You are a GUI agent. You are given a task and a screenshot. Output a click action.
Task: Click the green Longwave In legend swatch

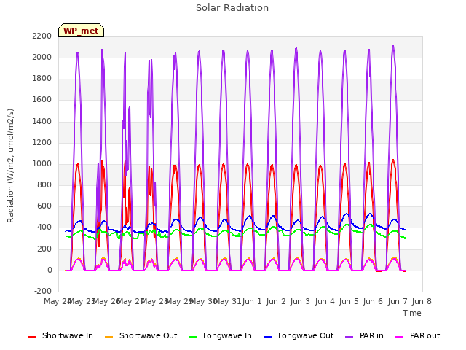193,337
